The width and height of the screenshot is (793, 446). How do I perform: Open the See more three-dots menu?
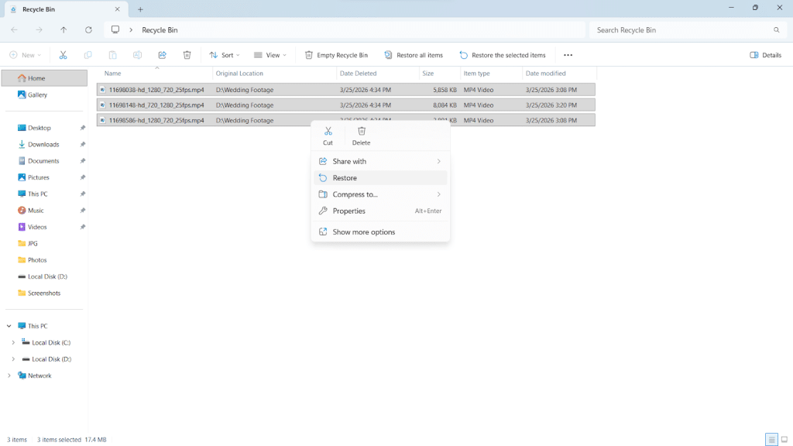[568, 55]
